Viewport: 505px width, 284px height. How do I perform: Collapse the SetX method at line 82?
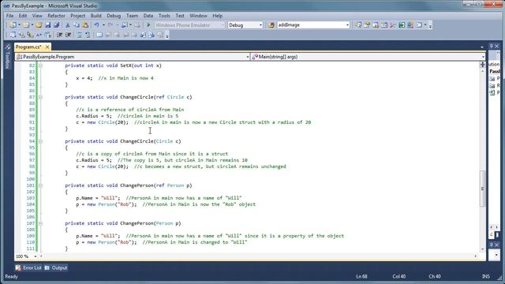tap(40, 65)
